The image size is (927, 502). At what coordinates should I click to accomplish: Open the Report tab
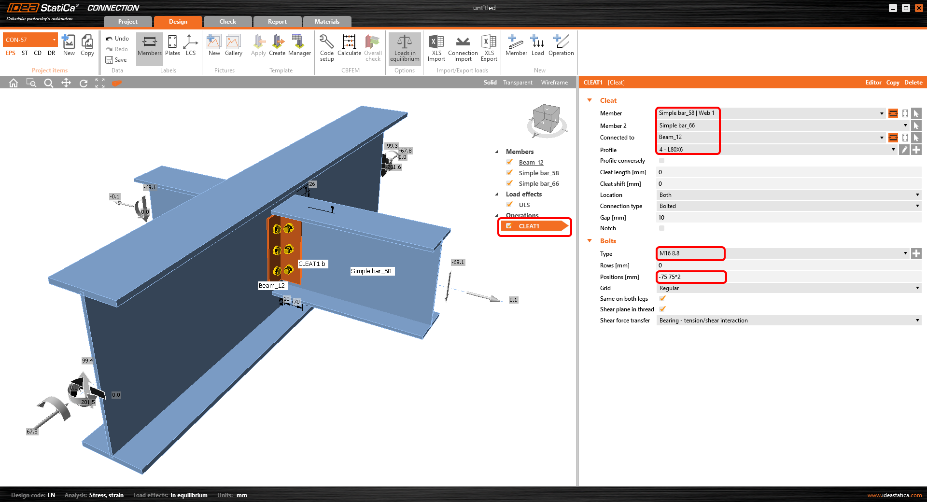[x=277, y=22]
